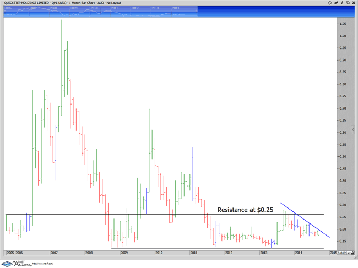The width and height of the screenshot is (358, 268).
Task: Click 2011 in the navigator overview strip
Action: coord(115,8)
